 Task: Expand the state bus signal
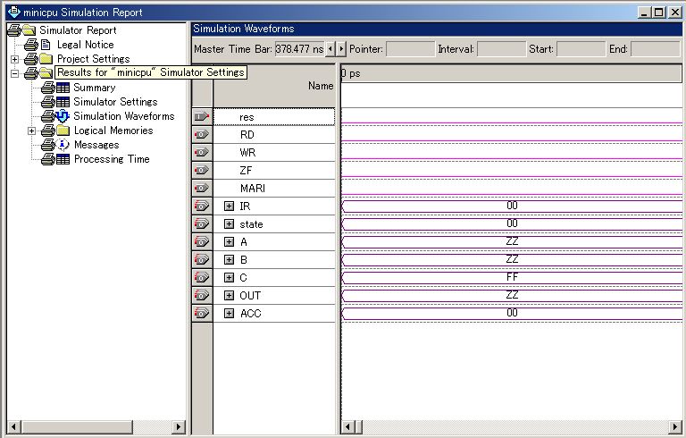pyautogui.click(x=230, y=224)
